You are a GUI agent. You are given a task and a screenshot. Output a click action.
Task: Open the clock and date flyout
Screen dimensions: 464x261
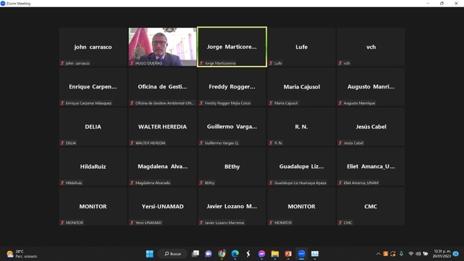pyautogui.click(x=442, y=254)
